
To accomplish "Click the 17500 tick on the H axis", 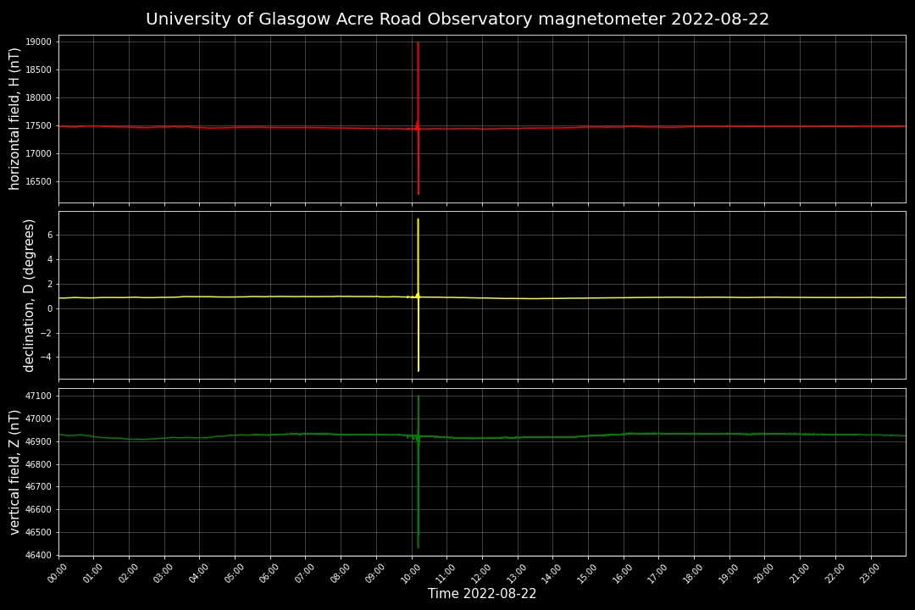I will (x=38, y=126).
